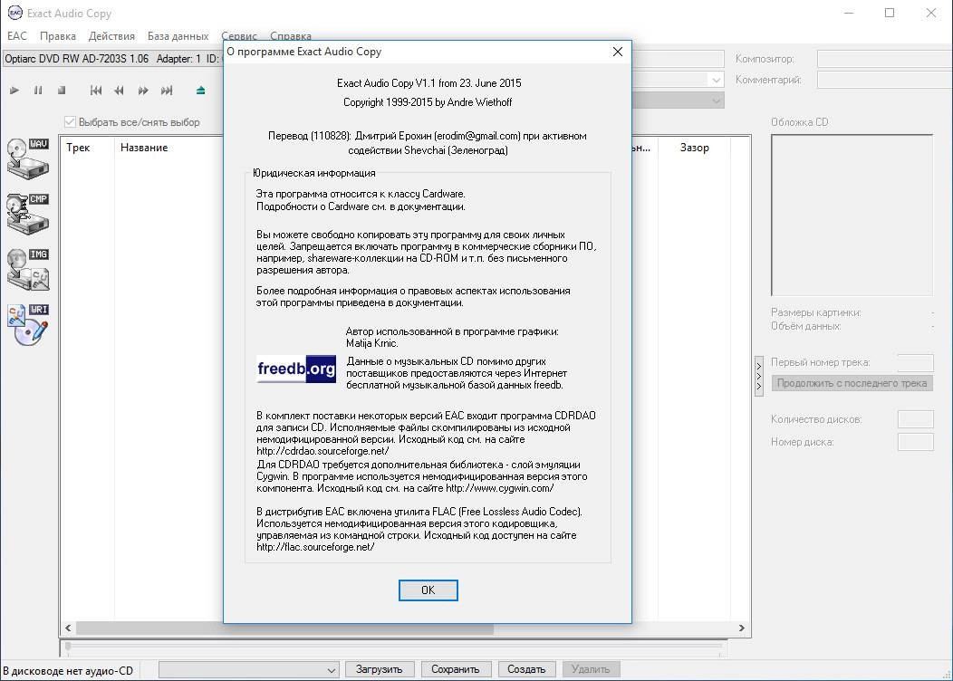Click the WAV extract tracks icon
This screenshot has width=953, height=681.
(x=28, y=159)
